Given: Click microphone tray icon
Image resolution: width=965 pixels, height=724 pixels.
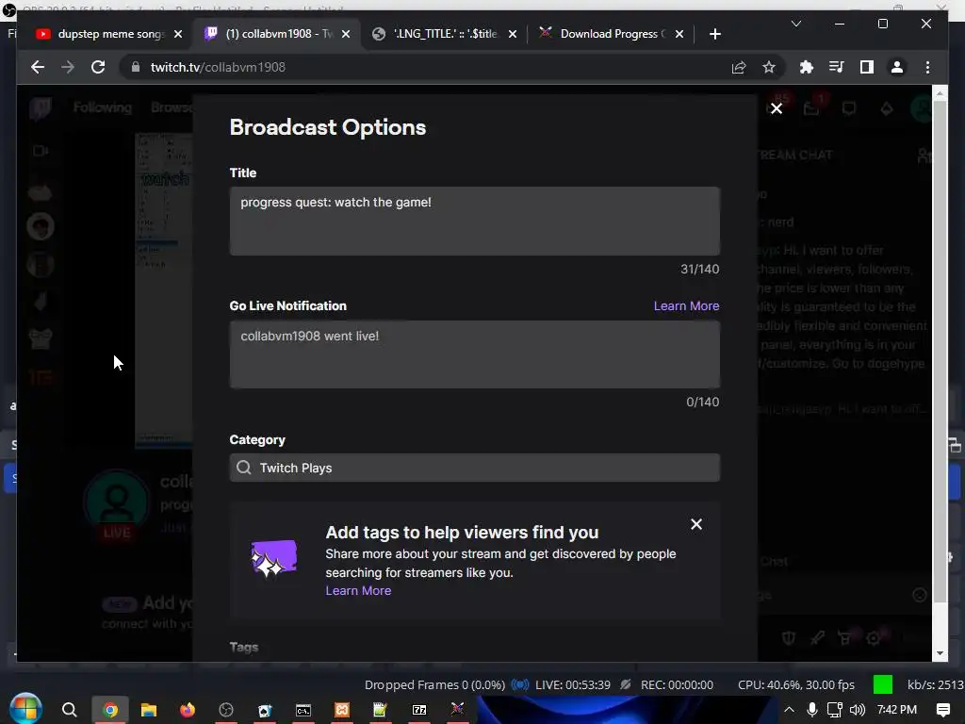Looking at the screenshot, I should [812, 710].
